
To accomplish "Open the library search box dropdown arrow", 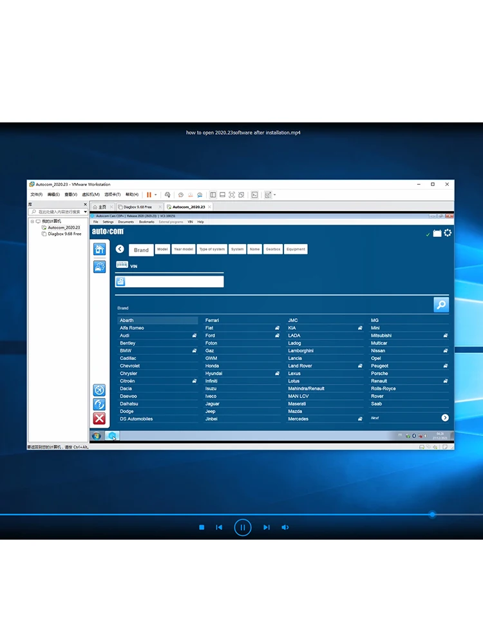I will tap(85, 212).
